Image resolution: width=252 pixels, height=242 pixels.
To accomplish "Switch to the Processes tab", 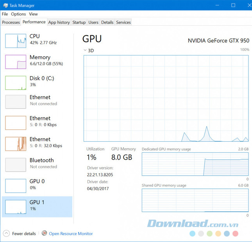I will pos(11,22).
